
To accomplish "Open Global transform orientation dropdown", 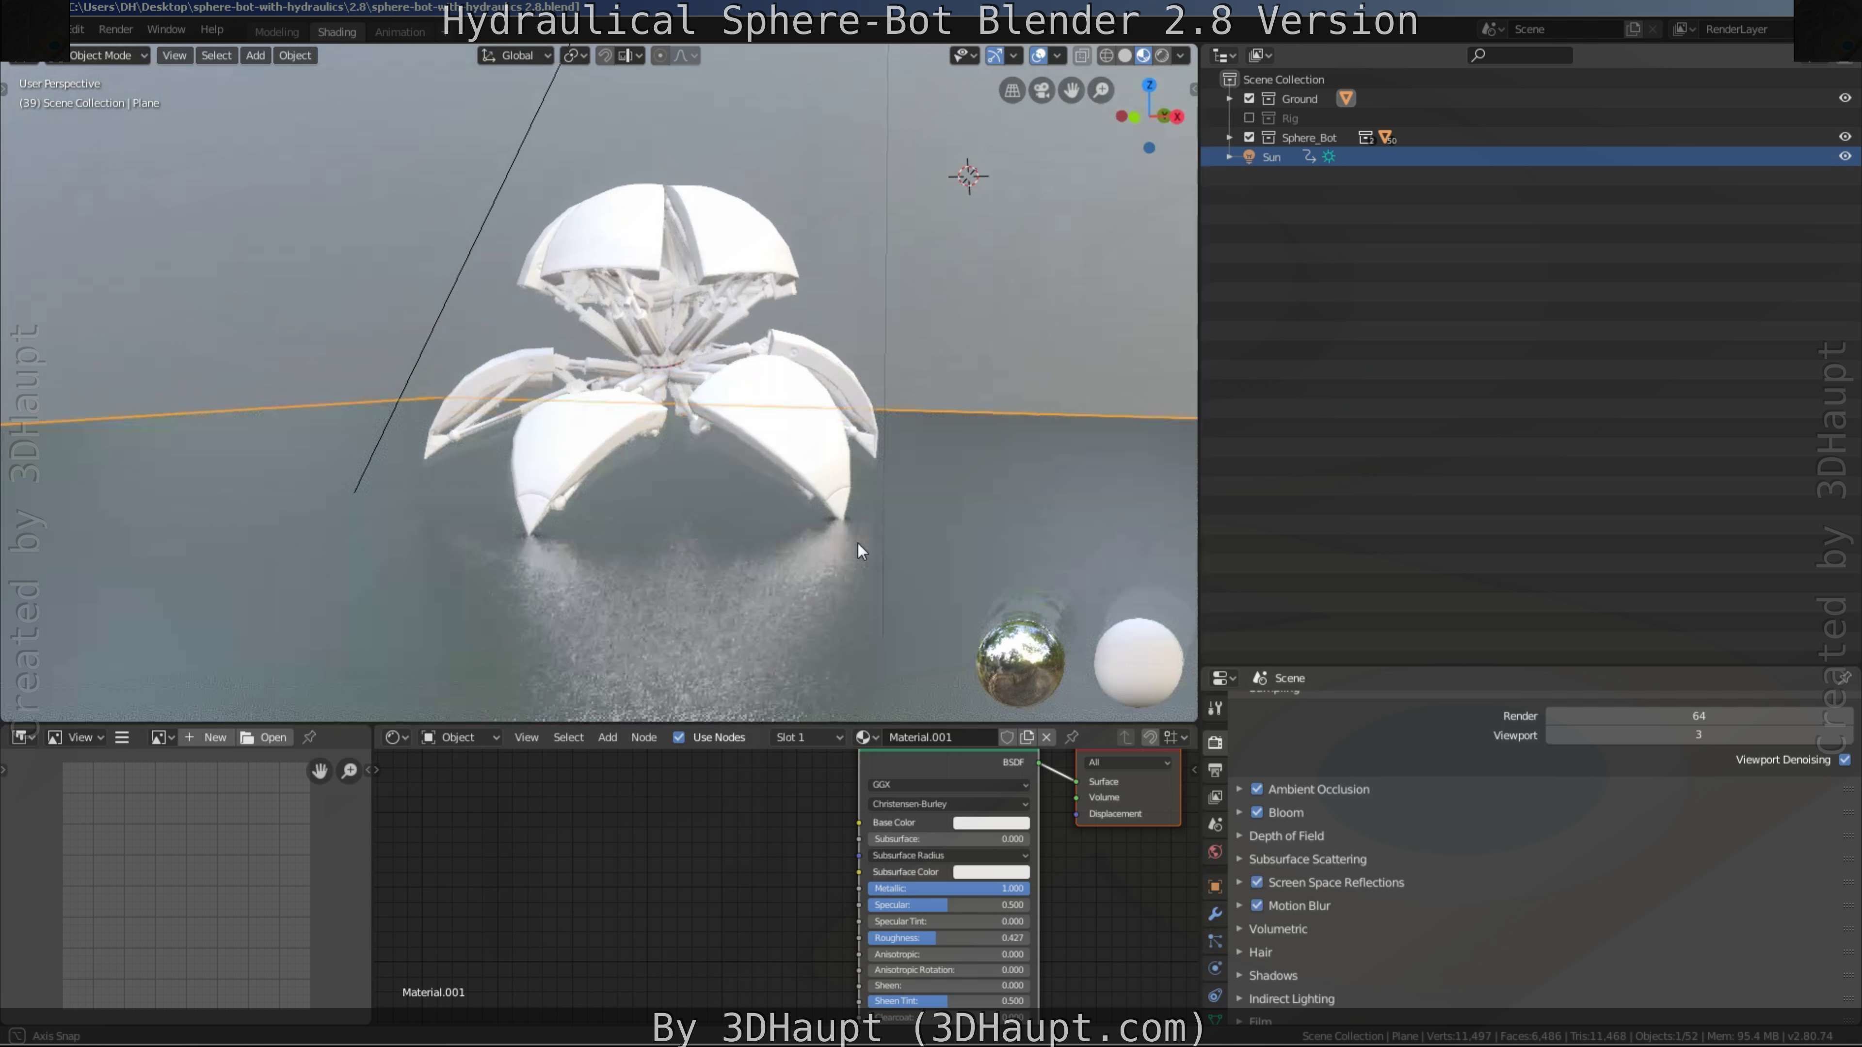I will tap(515, 56).
